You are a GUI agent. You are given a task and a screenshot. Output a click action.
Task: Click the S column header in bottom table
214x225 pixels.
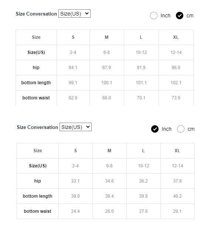tap(75, 151)
